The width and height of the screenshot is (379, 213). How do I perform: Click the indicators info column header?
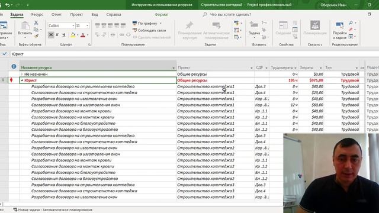[x=14, y=66]
